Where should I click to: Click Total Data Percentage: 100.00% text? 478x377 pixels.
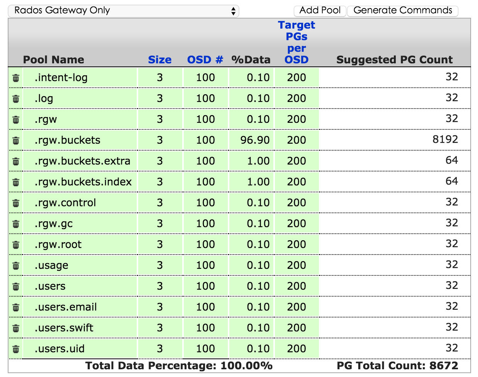click(179, 366)
